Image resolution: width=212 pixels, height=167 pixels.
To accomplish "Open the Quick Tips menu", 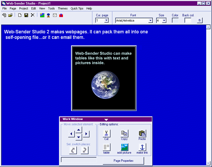I will 77,8.
